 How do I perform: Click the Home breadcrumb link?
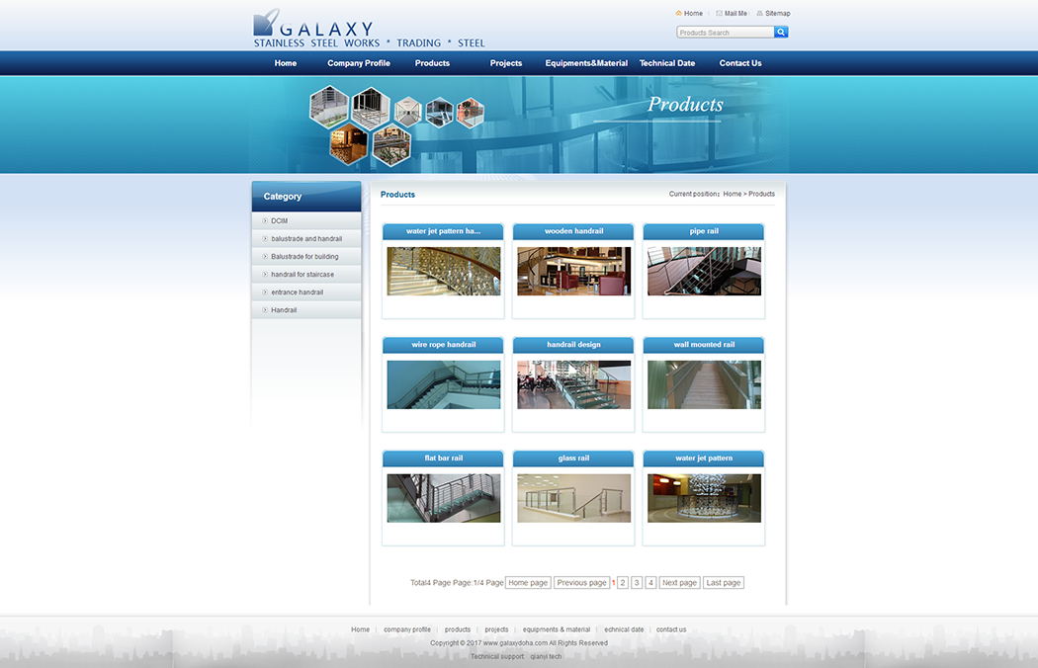point(732,194)
